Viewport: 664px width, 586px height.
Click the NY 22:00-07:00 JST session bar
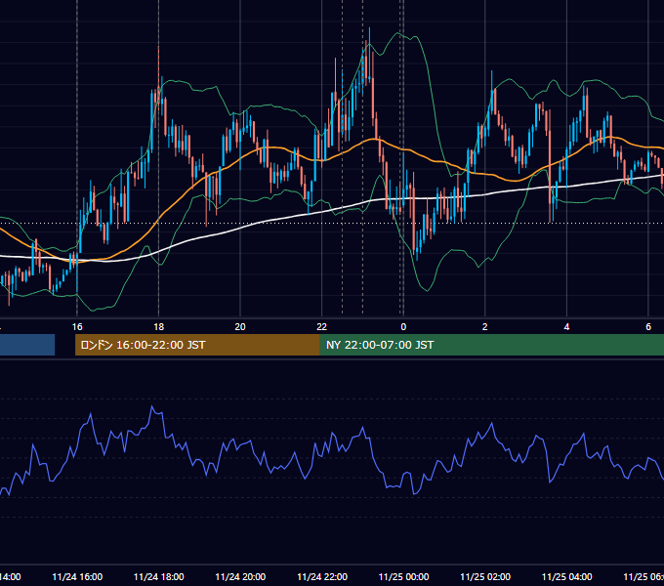click(x=491, y=345)
